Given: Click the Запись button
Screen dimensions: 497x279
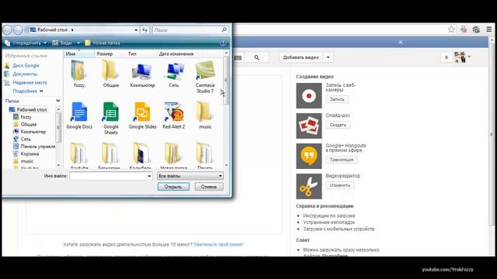Looking at the screenshot, I should (337, 99).
